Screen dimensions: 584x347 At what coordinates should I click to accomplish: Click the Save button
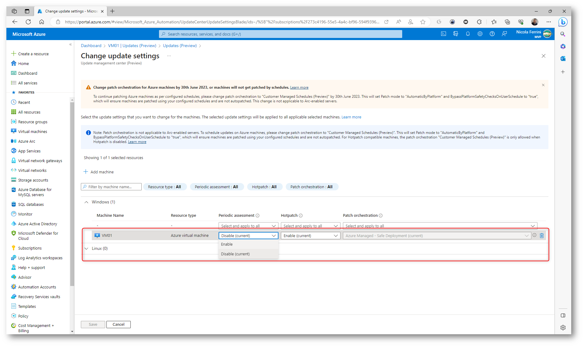tap(93, 325)
